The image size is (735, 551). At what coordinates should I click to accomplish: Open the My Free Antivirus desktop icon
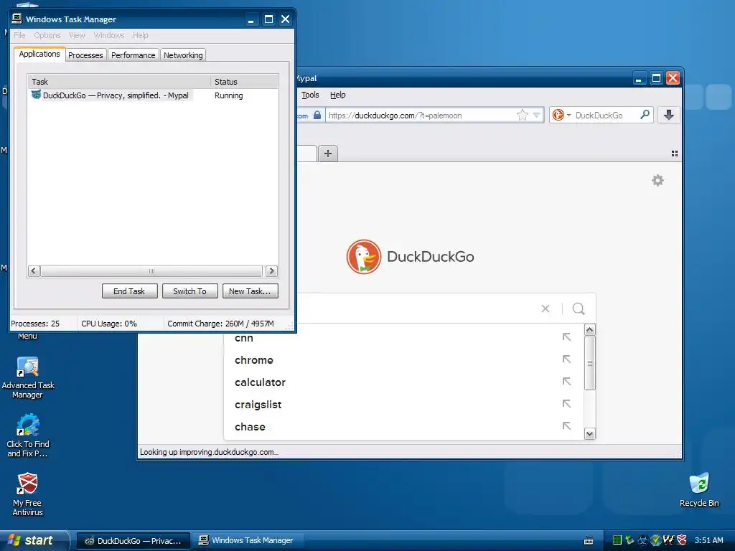[28, 495]
